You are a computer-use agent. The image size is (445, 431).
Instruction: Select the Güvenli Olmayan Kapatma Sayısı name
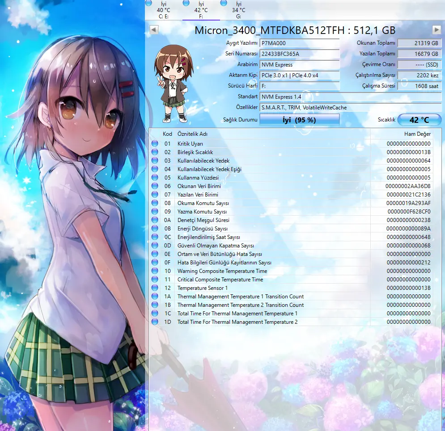216,246
